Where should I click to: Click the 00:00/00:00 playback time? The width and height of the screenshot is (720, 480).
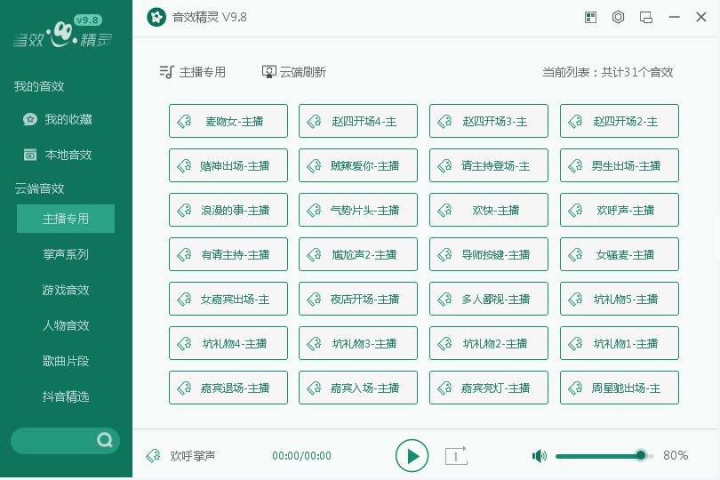(x=301, y=456)
